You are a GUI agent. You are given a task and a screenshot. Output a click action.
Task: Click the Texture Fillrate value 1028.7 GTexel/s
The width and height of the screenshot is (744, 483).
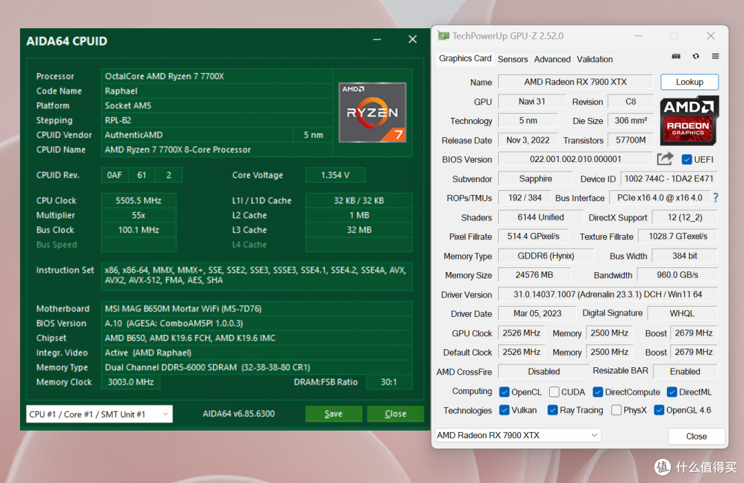(x=678, y=236)
